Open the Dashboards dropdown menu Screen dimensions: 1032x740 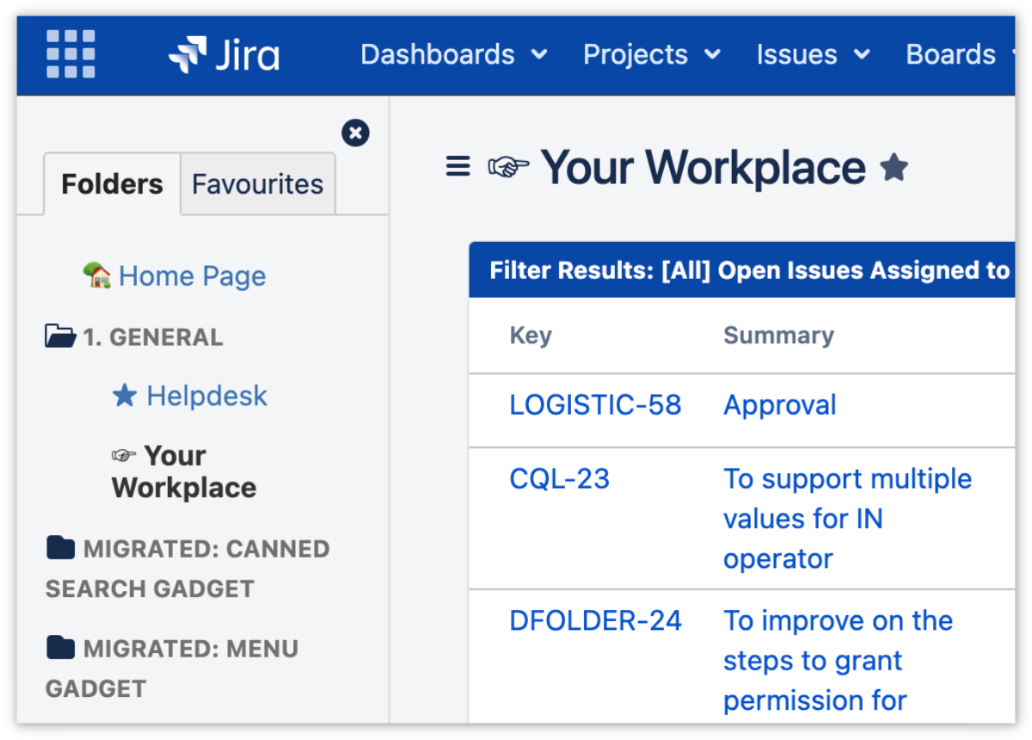pyautogui.click(x=453, y=54)
